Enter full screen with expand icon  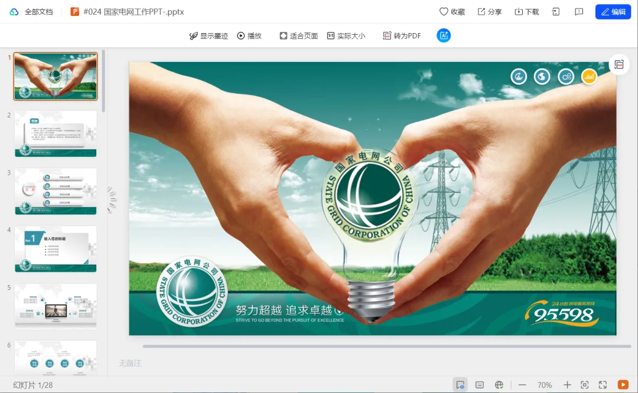[603, 385]
